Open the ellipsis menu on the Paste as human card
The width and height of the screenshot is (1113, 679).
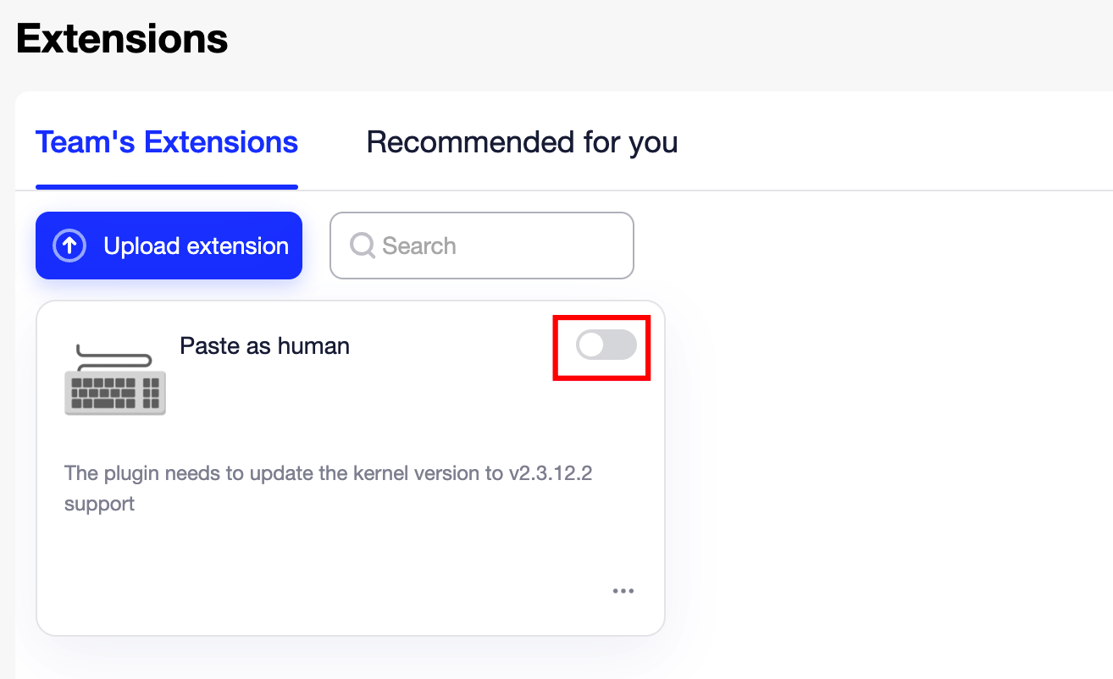tap(623, 590)
